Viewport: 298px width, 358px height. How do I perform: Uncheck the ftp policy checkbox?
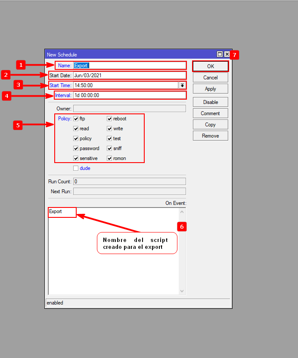(76, 119)
